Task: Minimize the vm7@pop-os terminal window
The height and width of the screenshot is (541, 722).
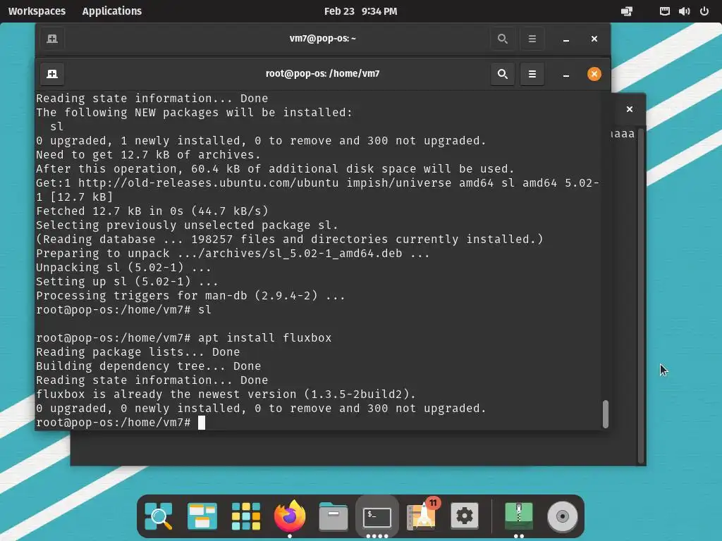Action: tap(566, 39)
